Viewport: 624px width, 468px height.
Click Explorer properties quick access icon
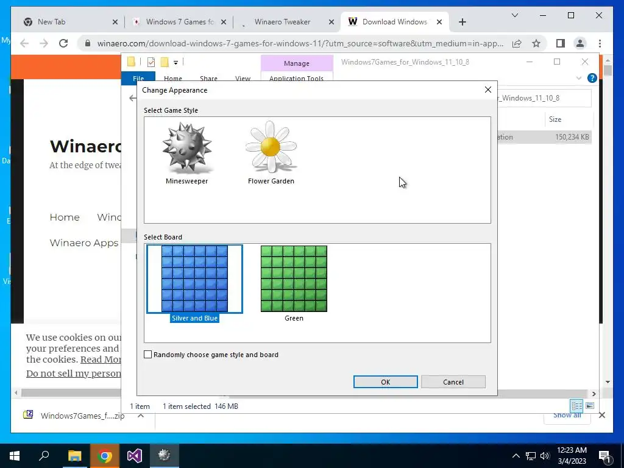151,62
